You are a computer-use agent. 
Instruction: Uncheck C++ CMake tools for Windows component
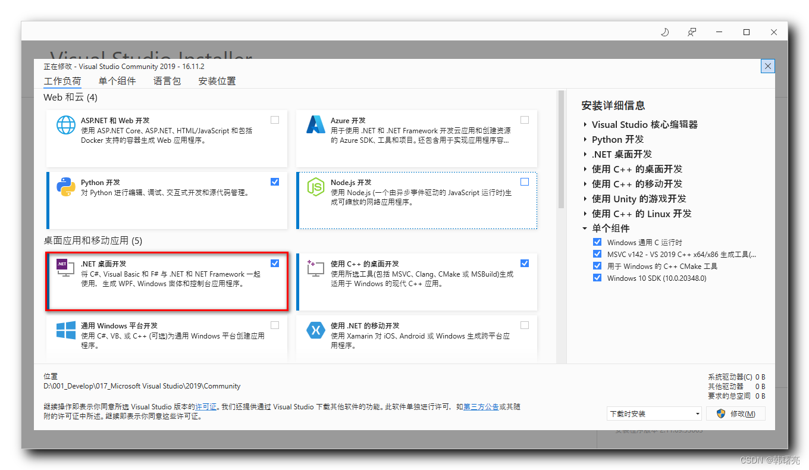(x=597, y=266)
